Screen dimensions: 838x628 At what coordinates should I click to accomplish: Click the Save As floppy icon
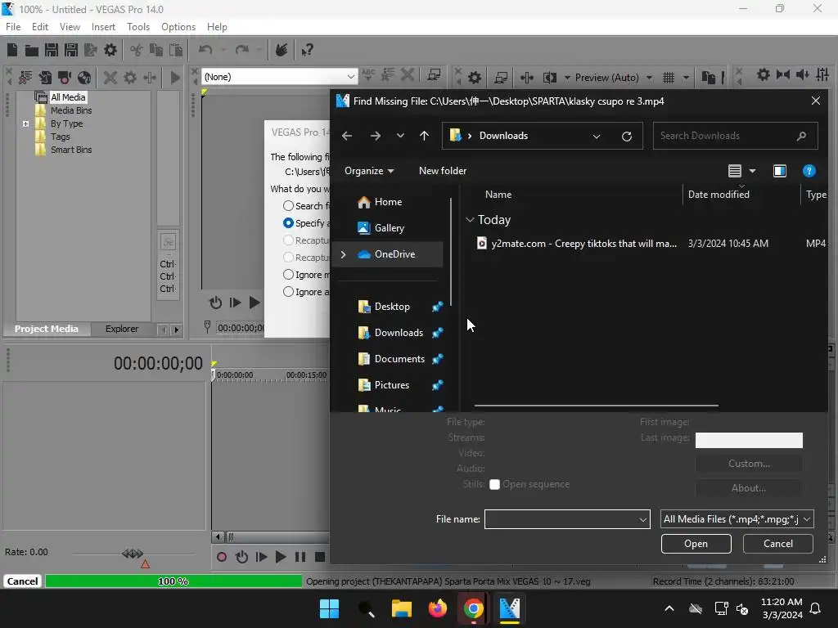tap(71, 50)
